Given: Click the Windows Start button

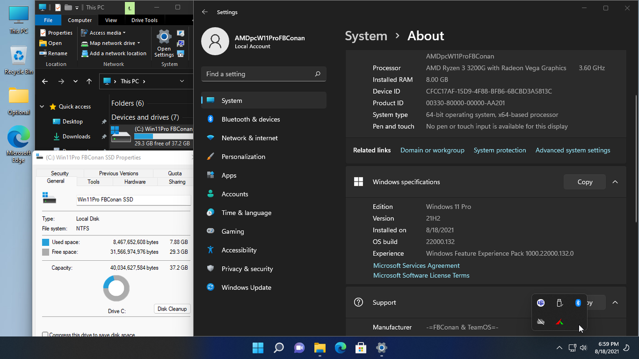Looking at the screenshot, I should tap(258, 348).
